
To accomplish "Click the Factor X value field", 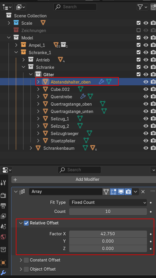I will point(108,234).
